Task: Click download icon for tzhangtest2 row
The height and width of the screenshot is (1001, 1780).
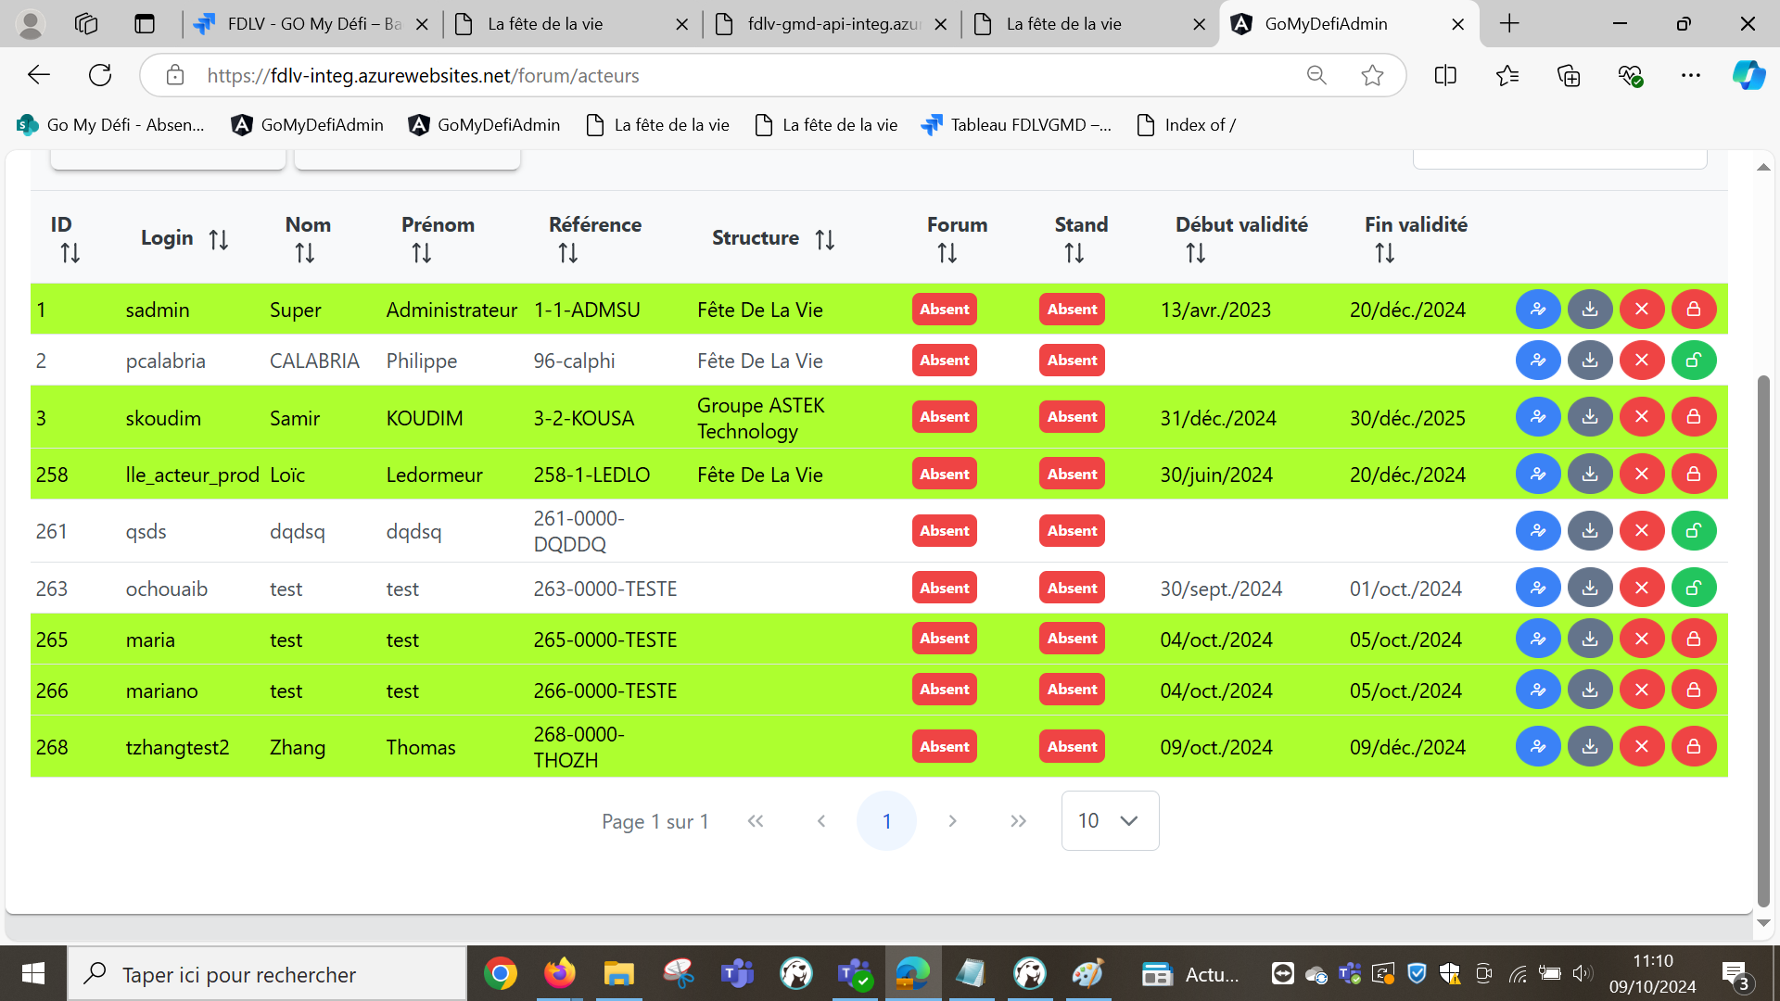Action: pos(1590,747)
